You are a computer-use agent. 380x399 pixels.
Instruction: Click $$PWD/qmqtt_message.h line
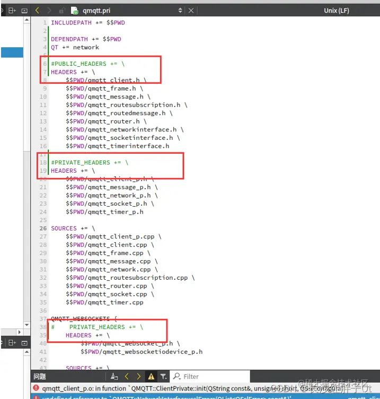[108, 96]
